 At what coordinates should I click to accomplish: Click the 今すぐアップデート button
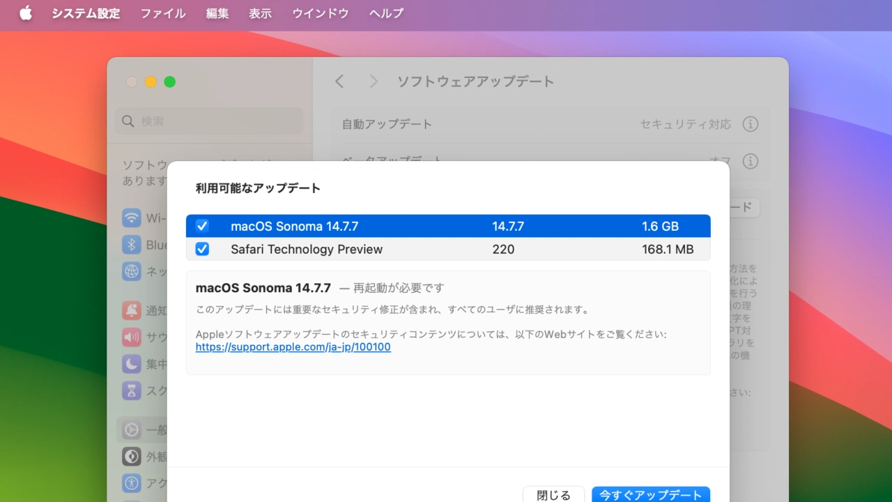[x=650, y=494]
